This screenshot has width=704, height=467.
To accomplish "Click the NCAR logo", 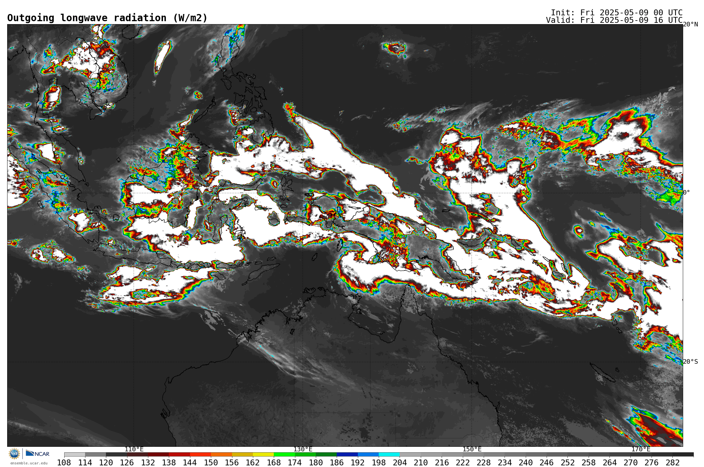I will pos(37,453).
